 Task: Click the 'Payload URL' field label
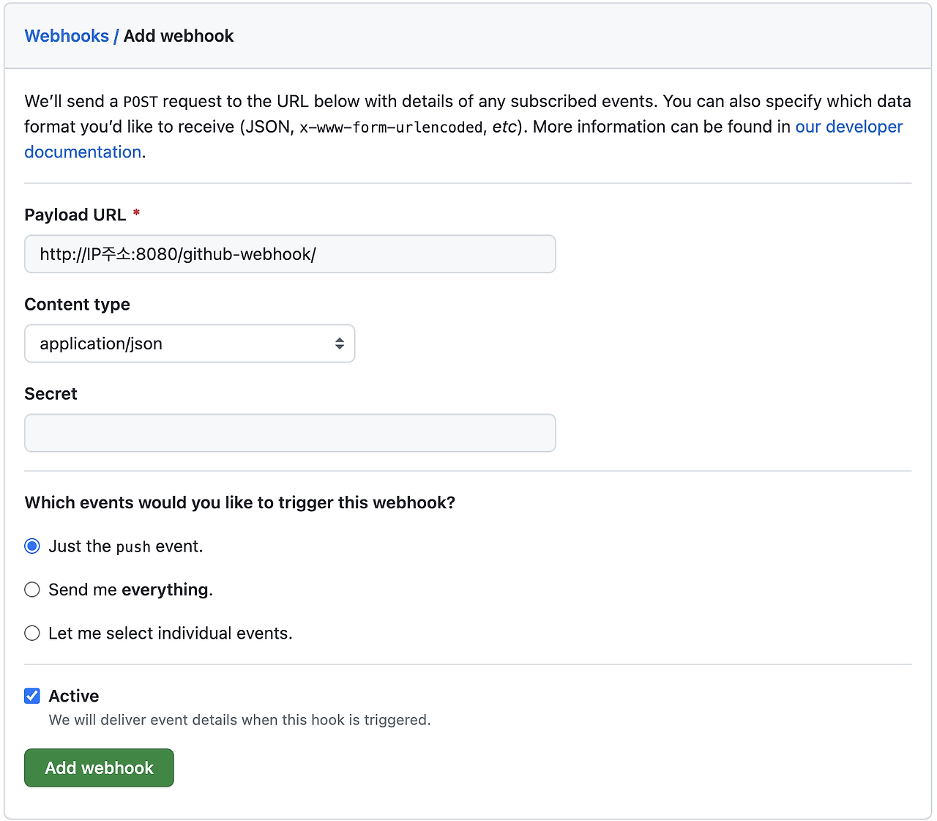[x=75, y=215]
